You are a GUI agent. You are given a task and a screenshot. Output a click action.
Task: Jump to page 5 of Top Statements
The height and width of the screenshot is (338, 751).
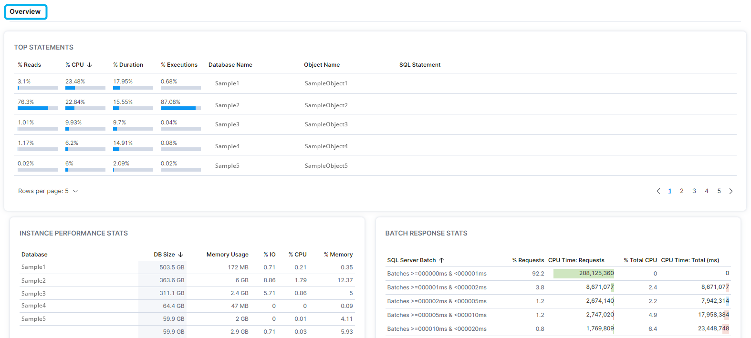point(719,191)
